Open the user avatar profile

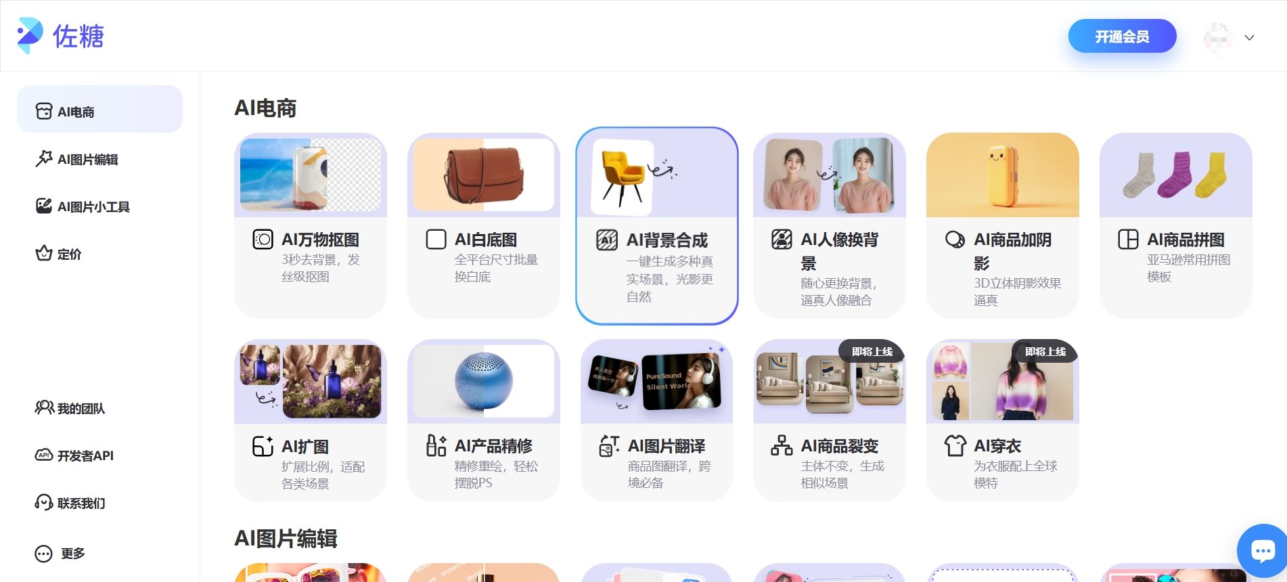(1217, 37)
